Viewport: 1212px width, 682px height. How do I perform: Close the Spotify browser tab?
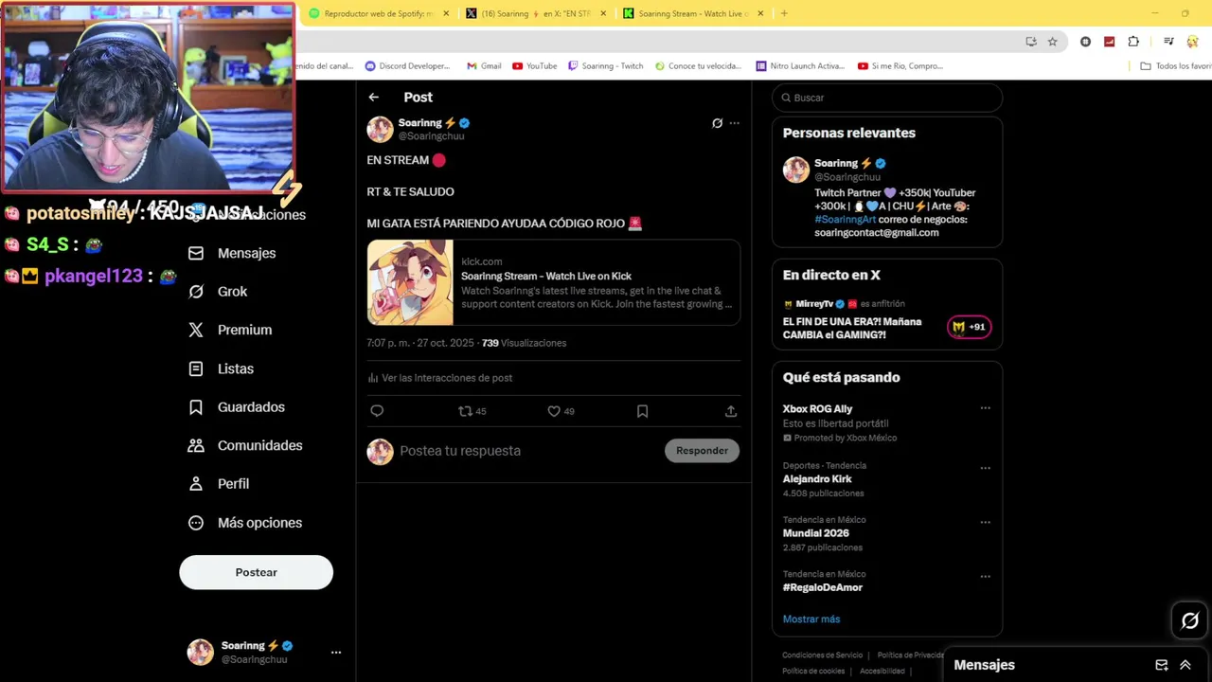pyautogui.click(x=446, y=13)
